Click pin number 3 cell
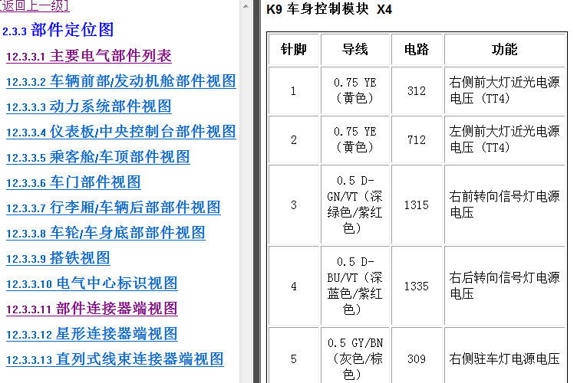This screenshot has height=383, width=577. [x=294, y=205]
